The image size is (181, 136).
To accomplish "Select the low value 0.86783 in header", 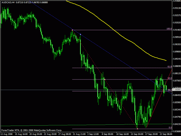I will point(36,2).
